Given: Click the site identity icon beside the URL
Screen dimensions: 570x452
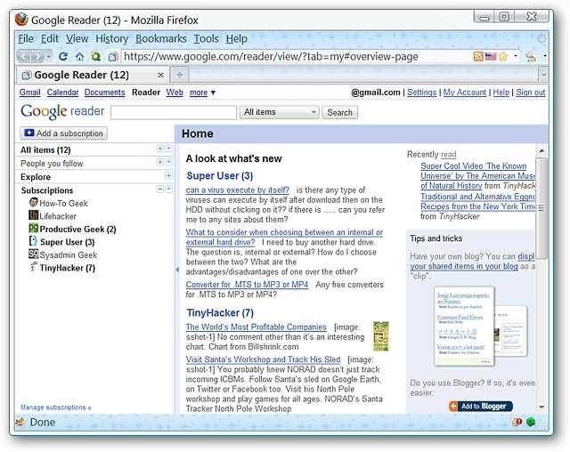Looking at the screenshot, I should pos(113,57).
